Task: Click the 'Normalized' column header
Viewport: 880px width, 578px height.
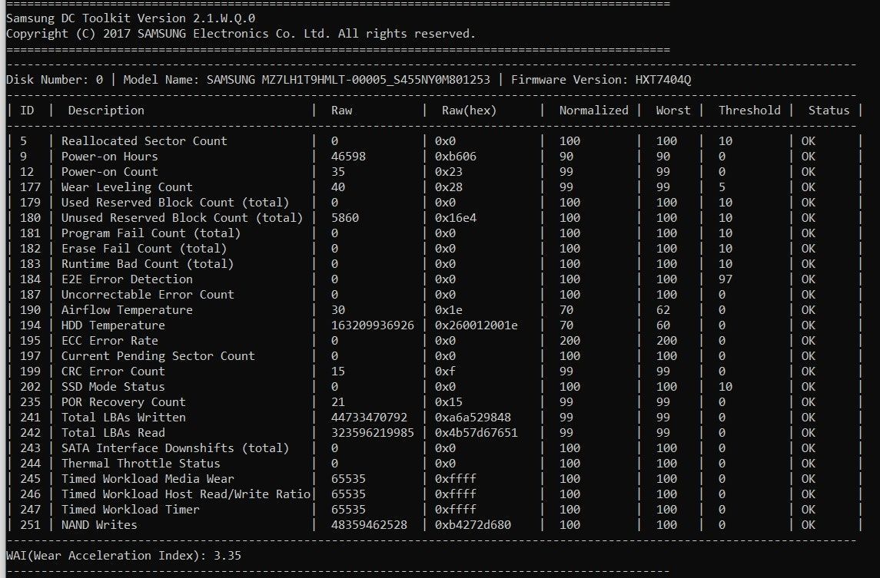Action: coord(594,111)
